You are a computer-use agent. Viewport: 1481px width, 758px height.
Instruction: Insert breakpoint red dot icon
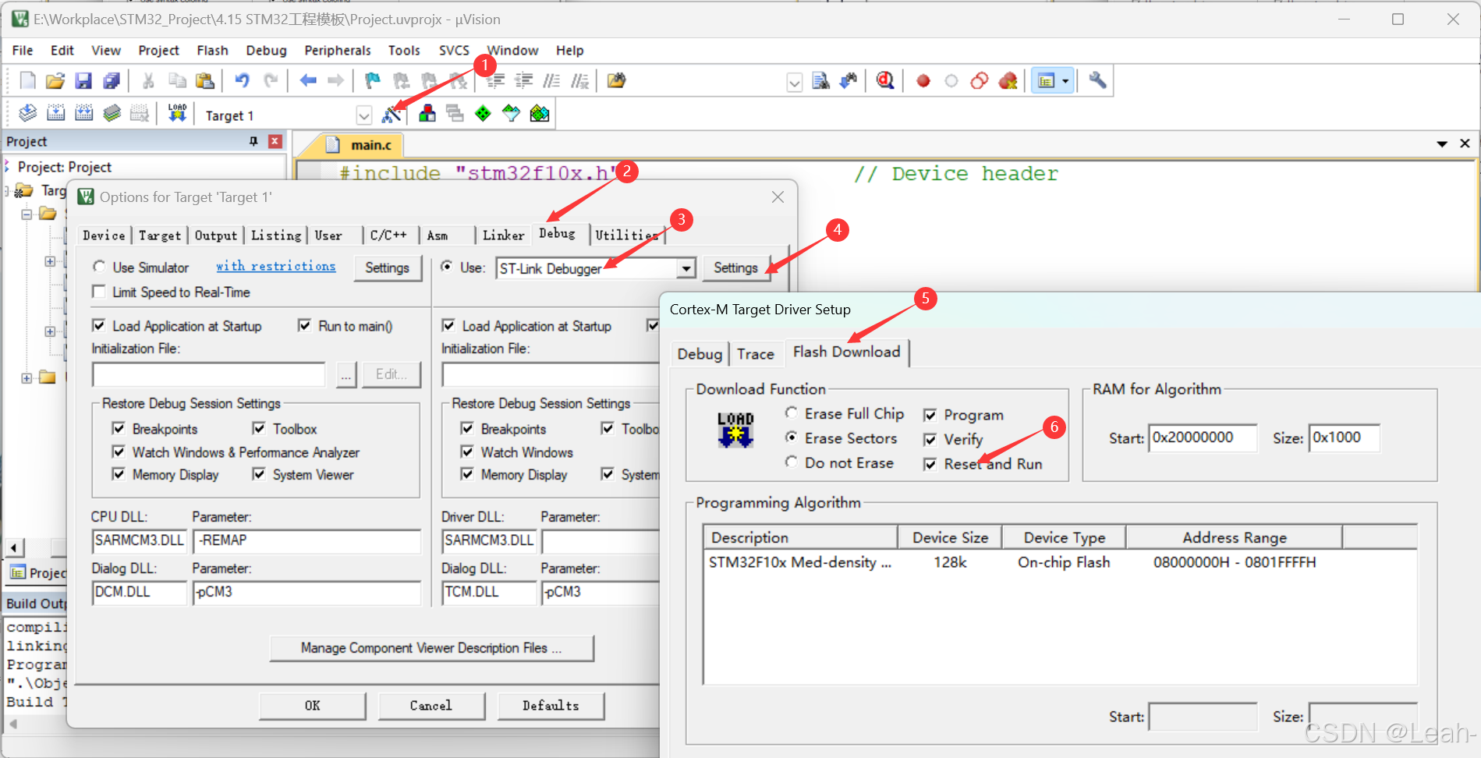[923, 80]
